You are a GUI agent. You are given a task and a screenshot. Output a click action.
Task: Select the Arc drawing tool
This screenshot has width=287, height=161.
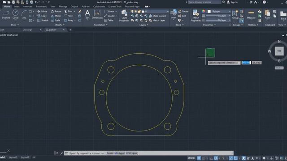point(24,14)
